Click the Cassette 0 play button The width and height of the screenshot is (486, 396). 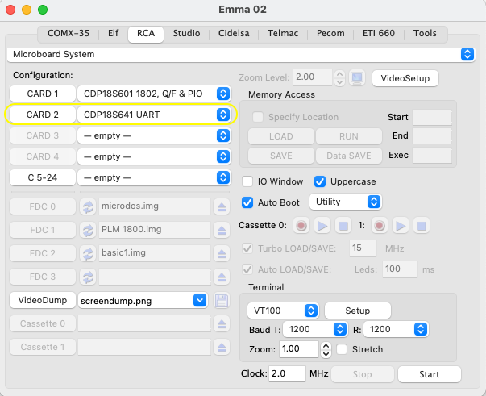coord(322,226)
